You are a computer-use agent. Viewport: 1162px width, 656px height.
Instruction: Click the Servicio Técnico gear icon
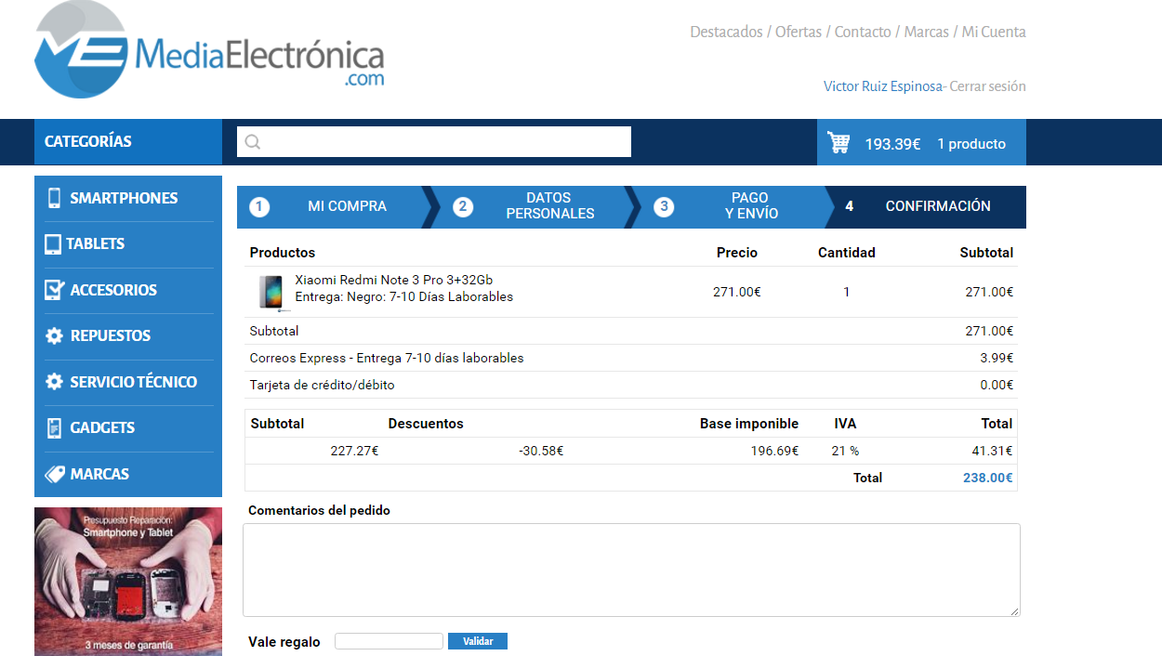(54, 382)
